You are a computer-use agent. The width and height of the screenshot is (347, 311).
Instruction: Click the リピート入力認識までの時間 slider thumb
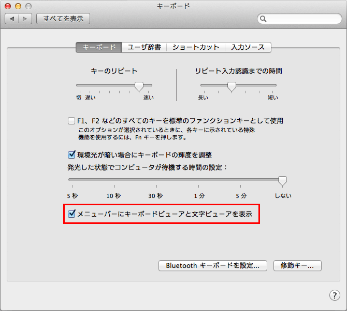(x=232, y=87)
